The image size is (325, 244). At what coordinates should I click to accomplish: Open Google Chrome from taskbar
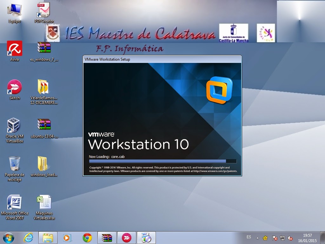87,238
